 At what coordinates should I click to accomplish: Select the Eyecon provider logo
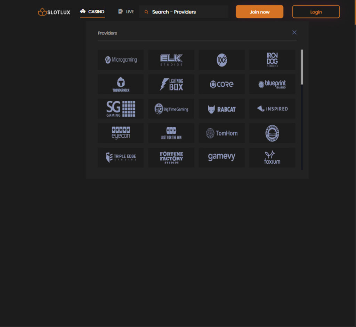(x=121, y=133)
